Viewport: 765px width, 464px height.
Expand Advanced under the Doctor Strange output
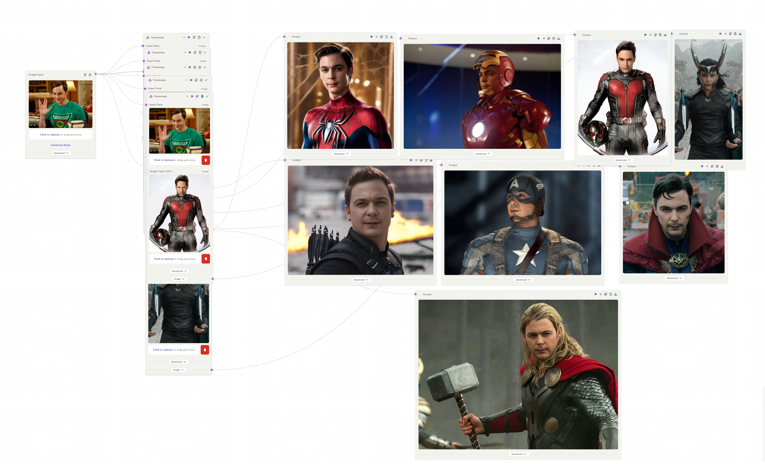pyautogui.click(x=674, y=278)
